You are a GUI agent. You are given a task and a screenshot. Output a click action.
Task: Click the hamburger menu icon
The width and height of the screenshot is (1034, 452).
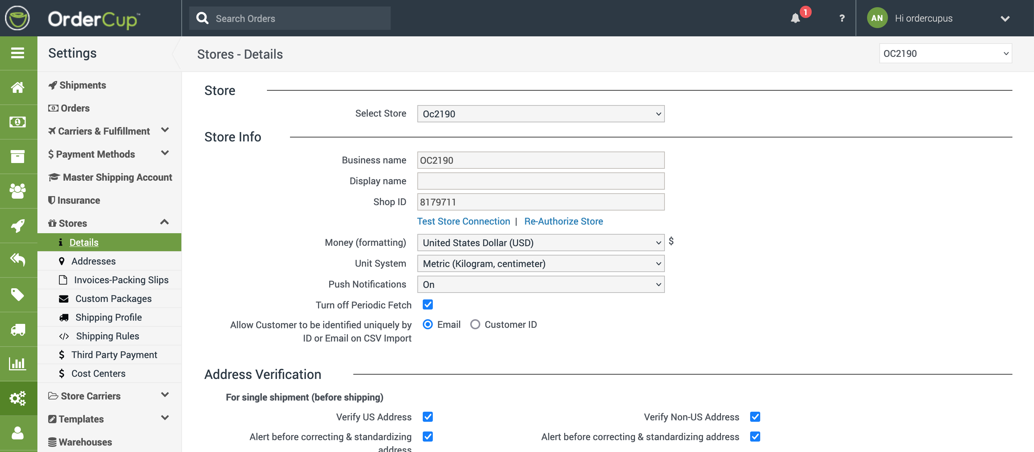[18, 53]
